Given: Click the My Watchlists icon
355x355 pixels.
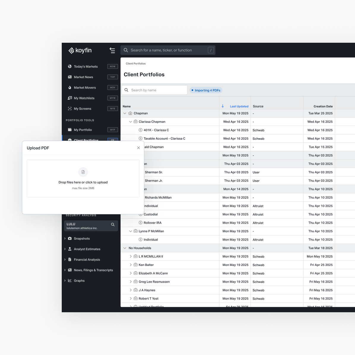Looking at the screenshot, I should 70,98.
